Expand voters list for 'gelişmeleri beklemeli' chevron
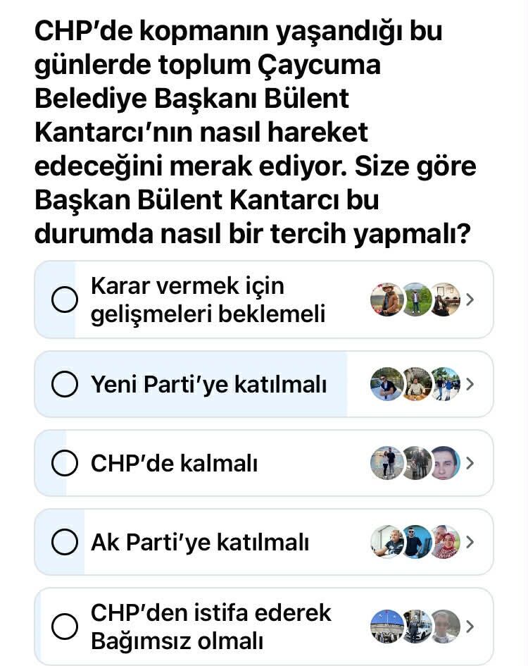528x666 pixels. [470, 300]
